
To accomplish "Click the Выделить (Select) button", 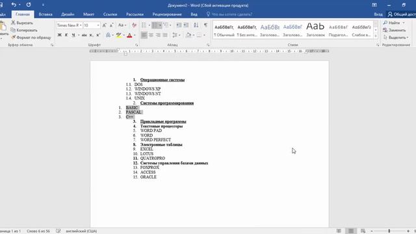I will [x=396, y=38].
